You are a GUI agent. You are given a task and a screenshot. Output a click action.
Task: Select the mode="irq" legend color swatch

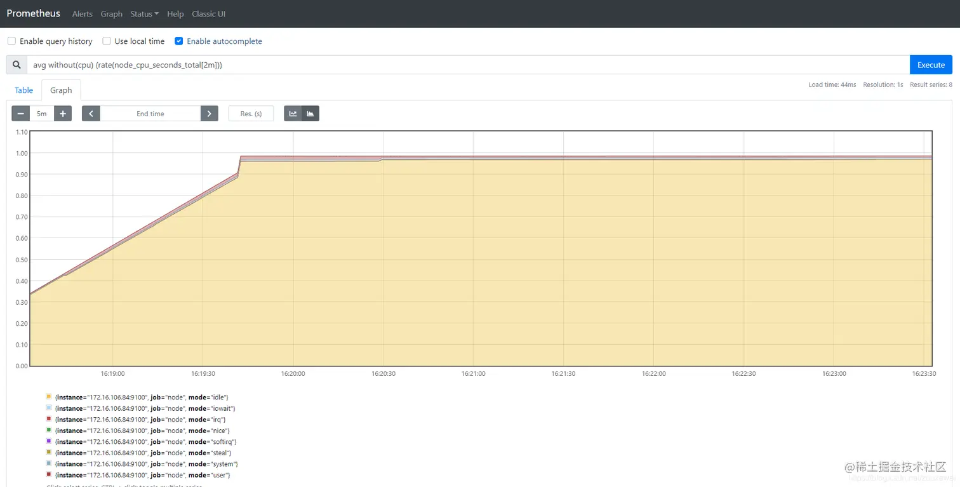click(49, 419)
